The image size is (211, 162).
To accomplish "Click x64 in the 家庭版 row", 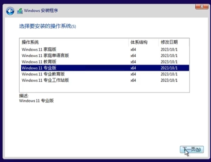I will [133, 49].
